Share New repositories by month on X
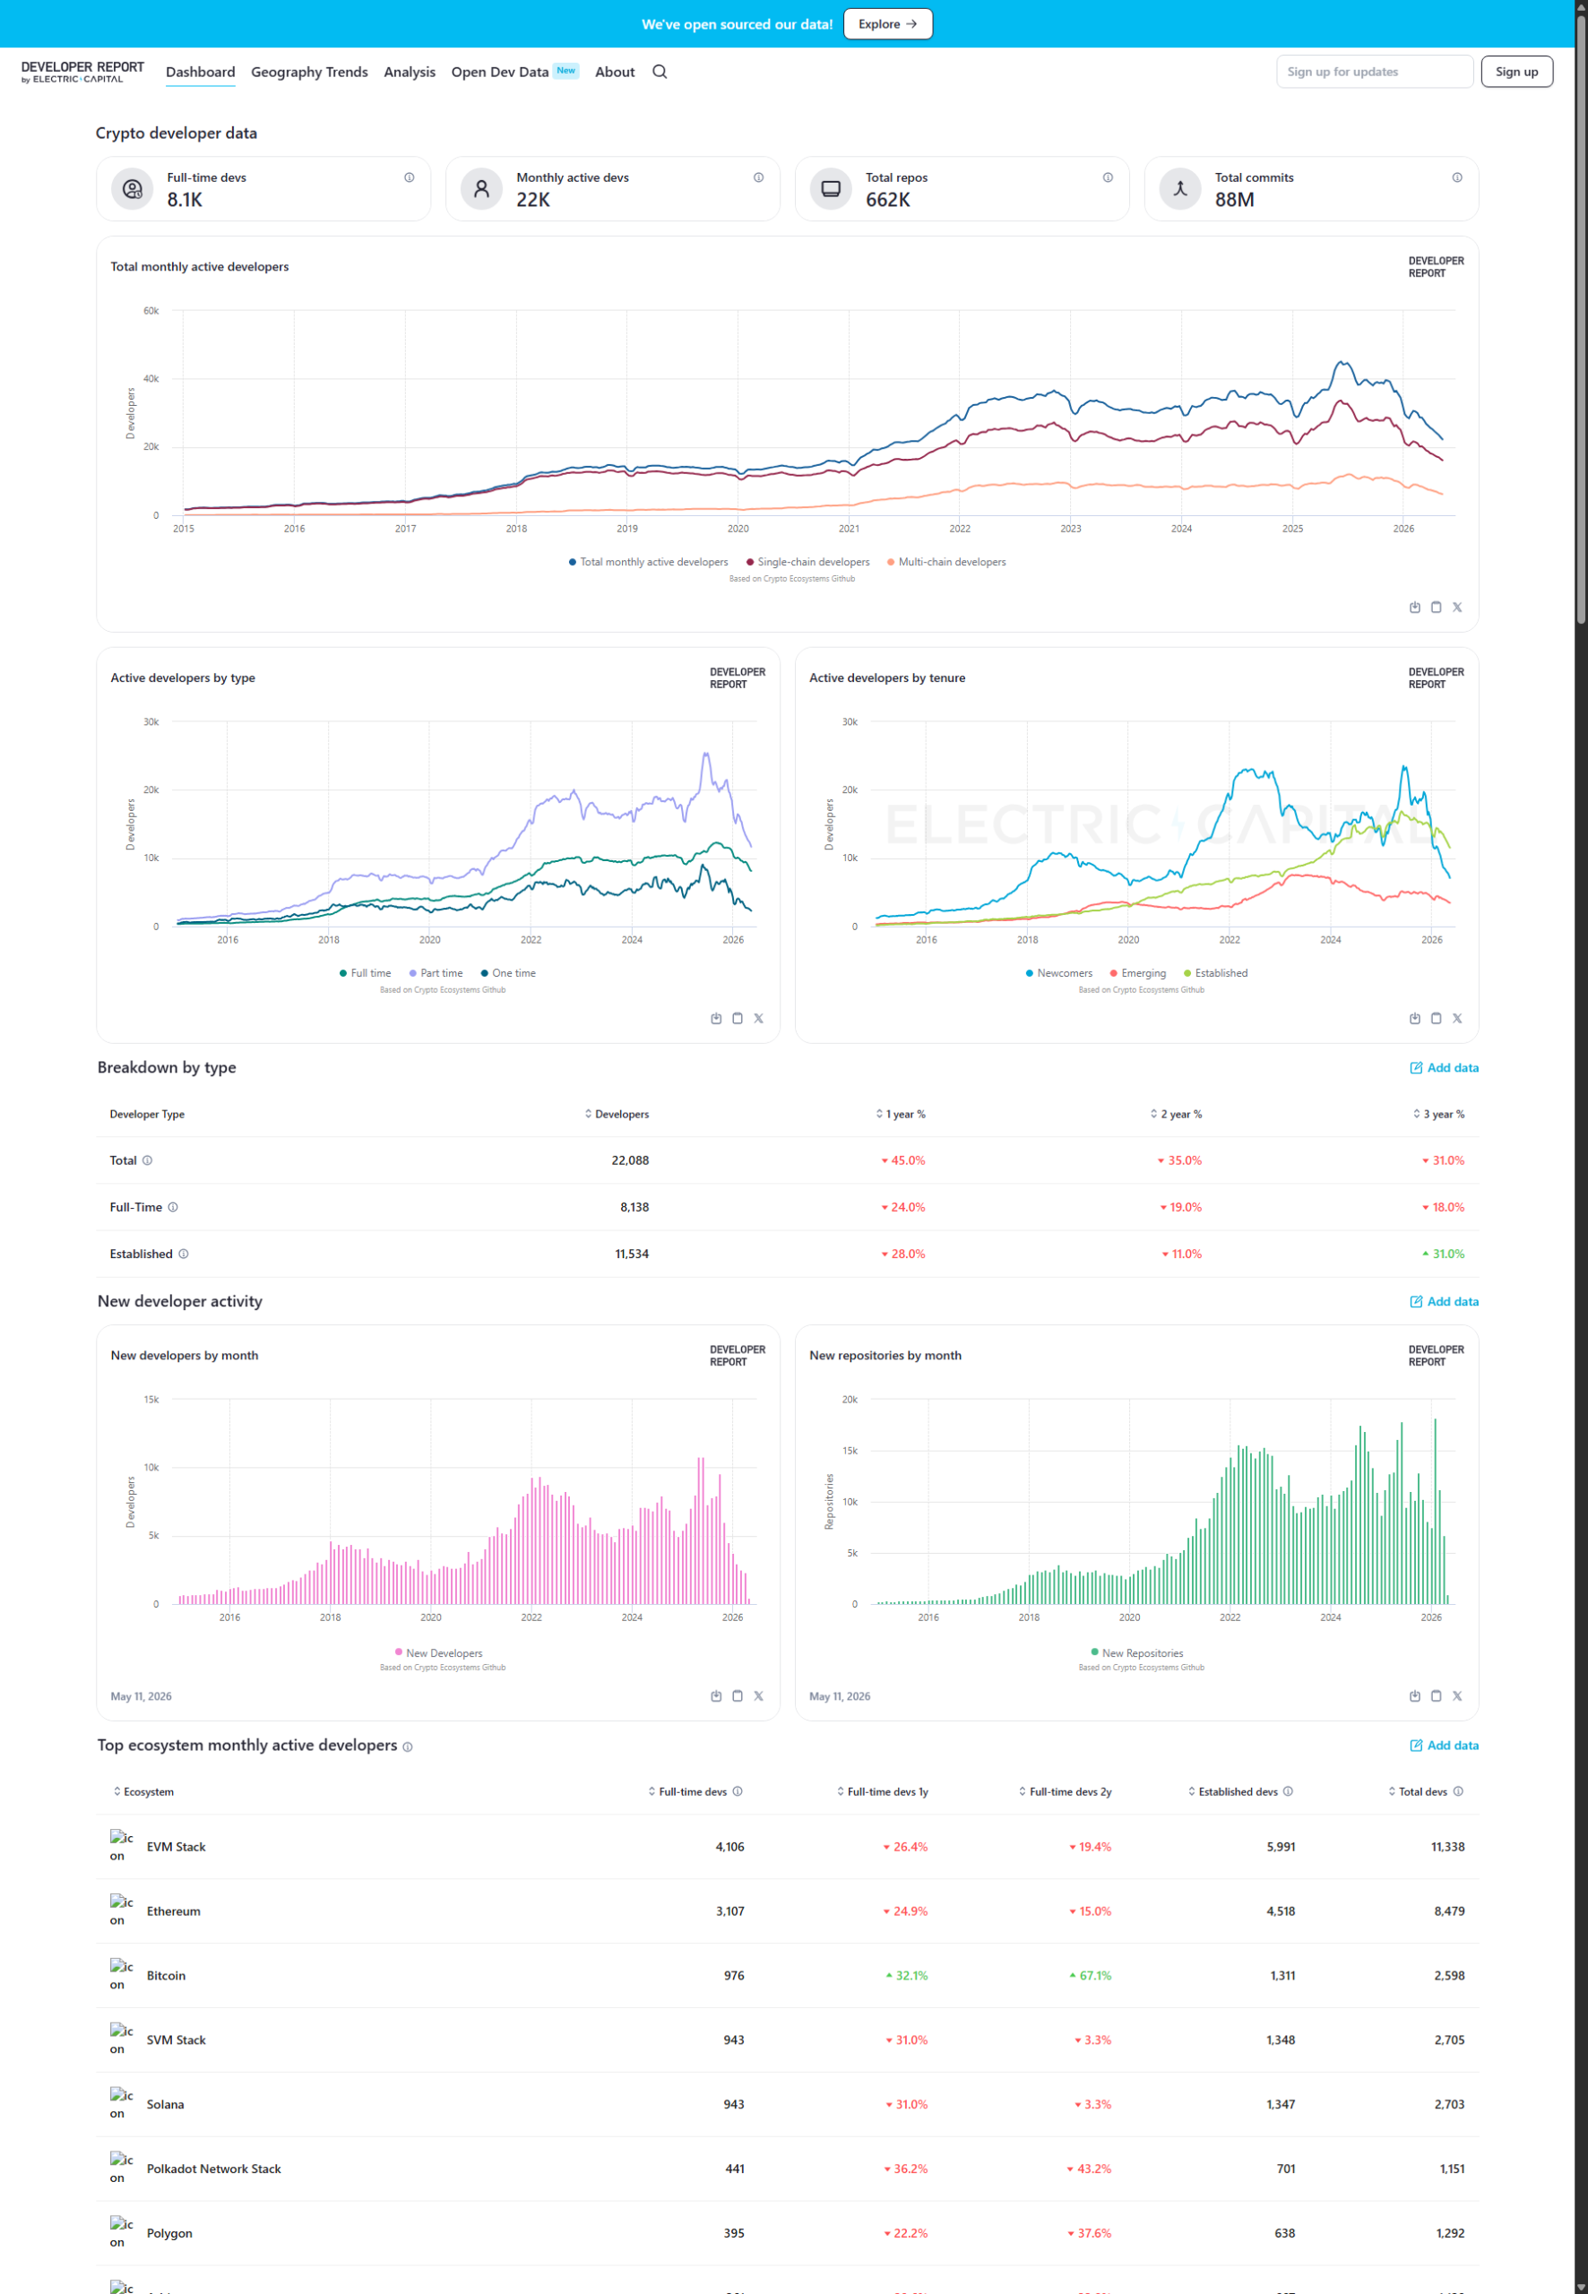The image size is (1588, 2294). 1456,1695
